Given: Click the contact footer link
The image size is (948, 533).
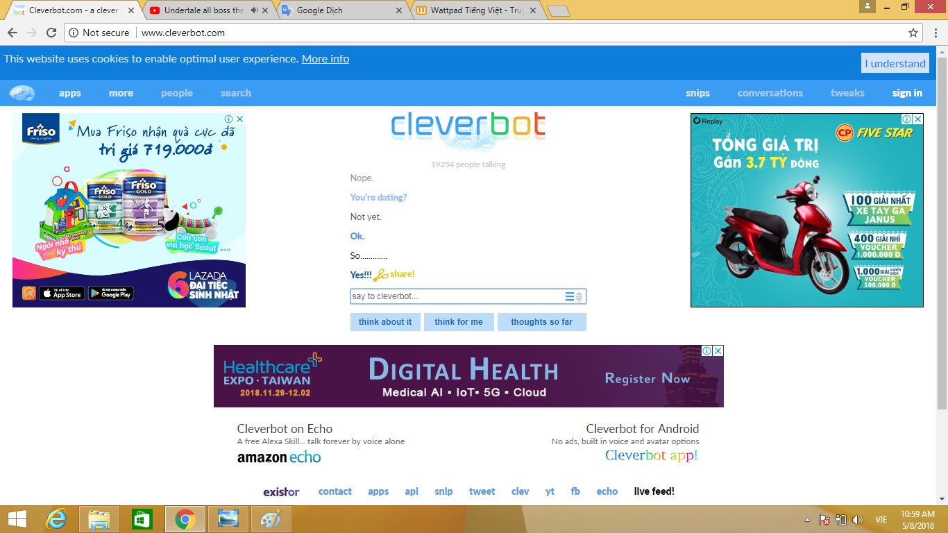Looking at the screenshot, I should pyautogui.click(x=335, y=491).
